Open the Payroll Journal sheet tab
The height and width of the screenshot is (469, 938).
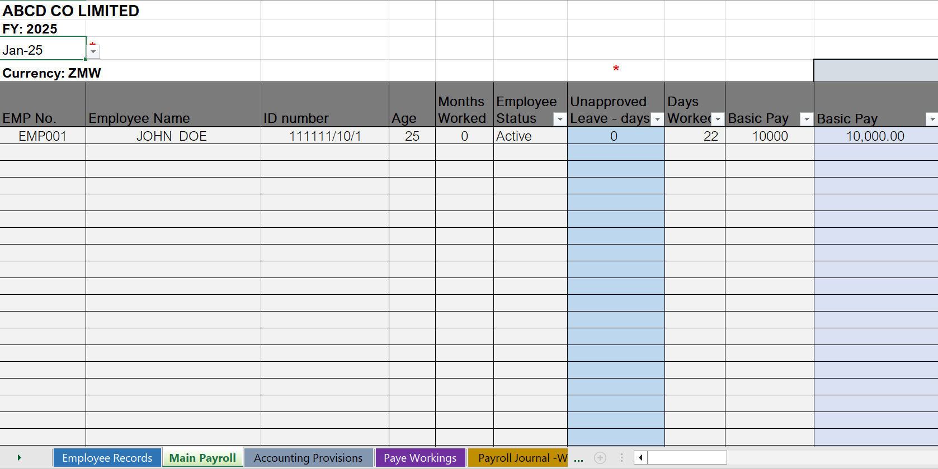[x=517, y=458]
